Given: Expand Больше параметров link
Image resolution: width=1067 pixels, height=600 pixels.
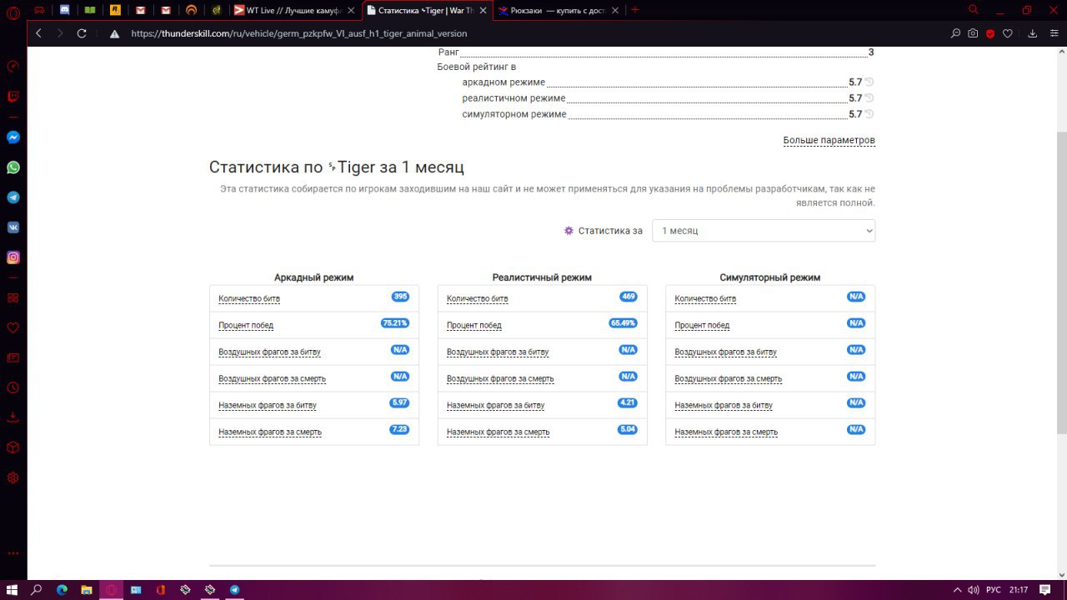Looking at the screenshot, I should point(829,140).
